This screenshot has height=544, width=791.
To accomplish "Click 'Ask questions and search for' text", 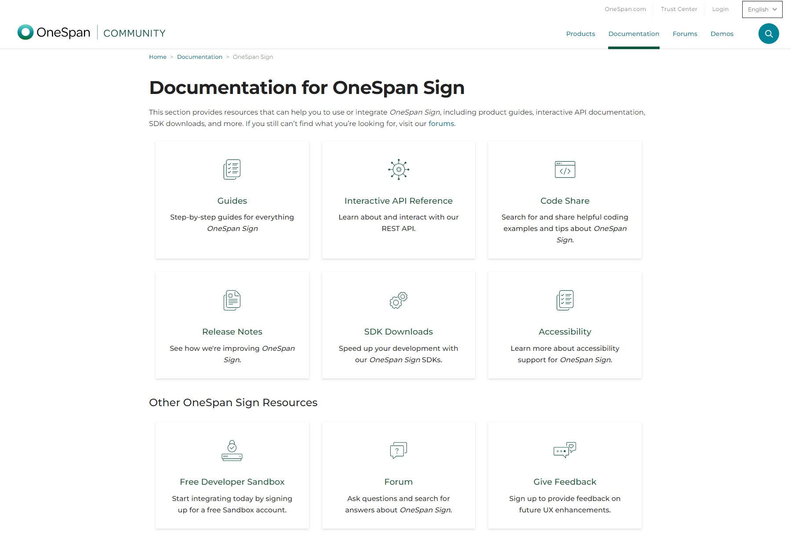I will click(399, 499).
